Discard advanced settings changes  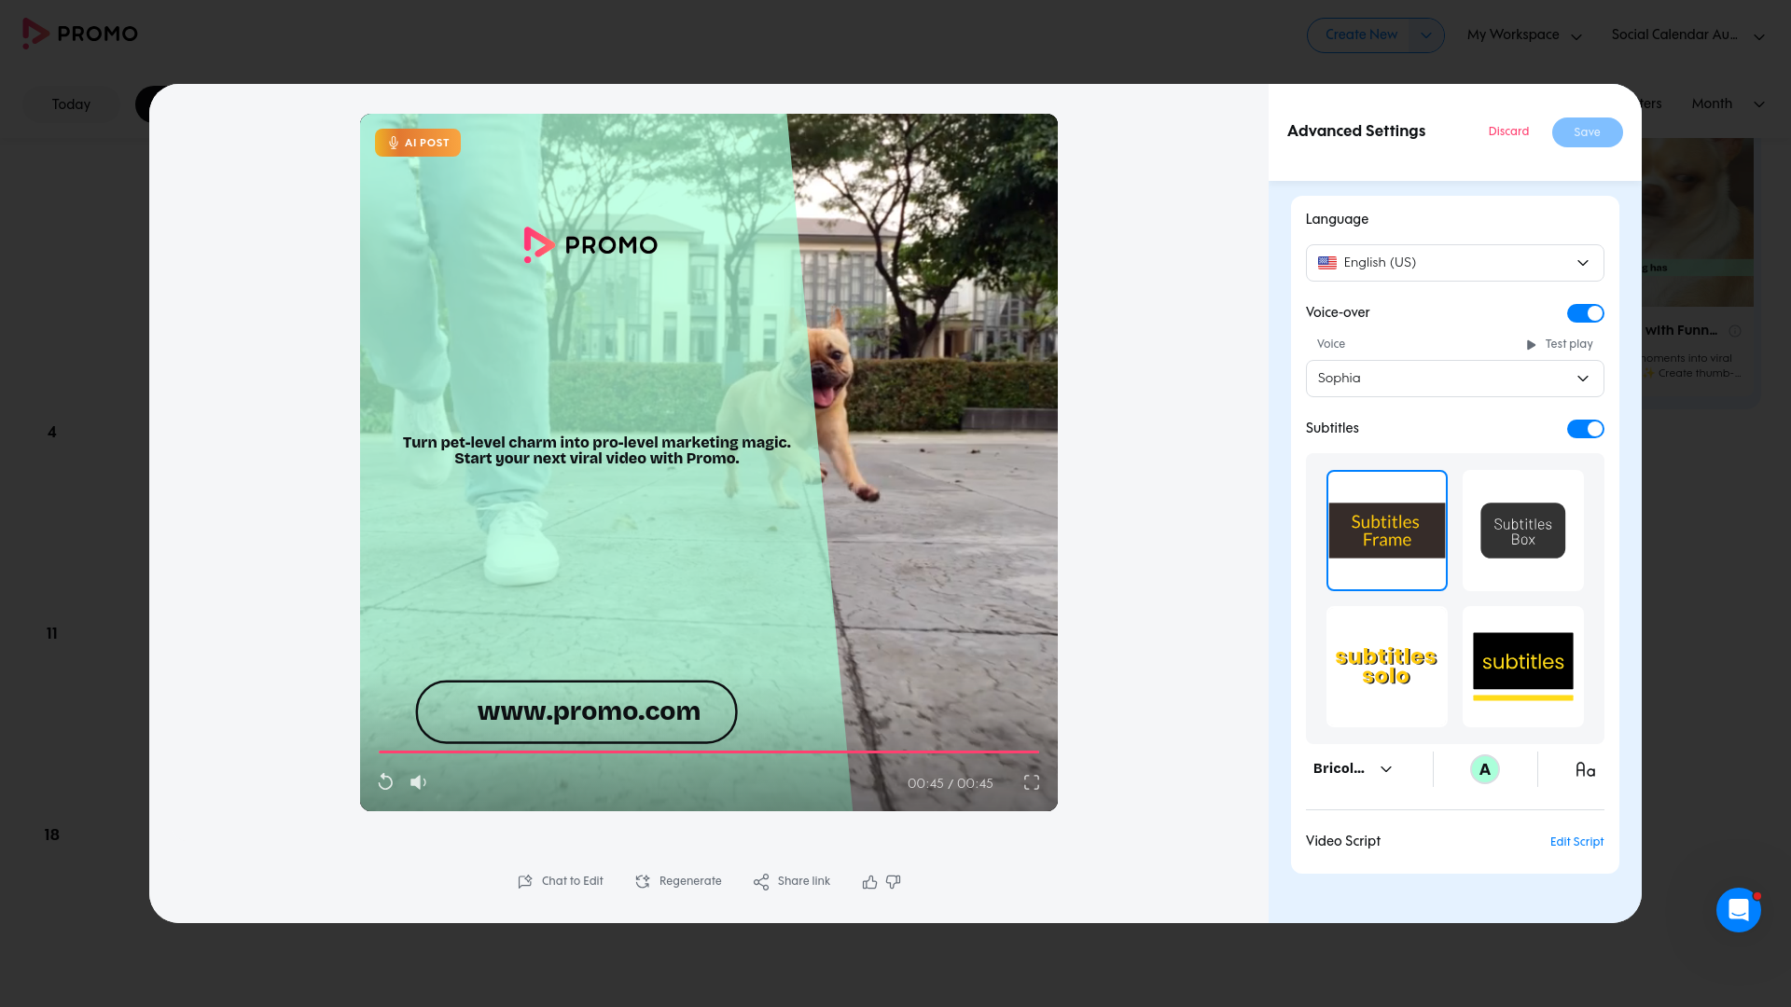point(1508,131)
